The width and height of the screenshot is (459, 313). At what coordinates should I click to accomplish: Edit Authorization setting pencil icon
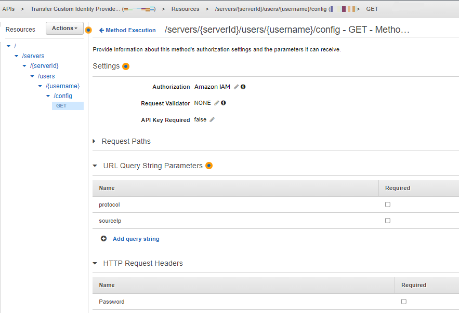[x=236, y=87]
